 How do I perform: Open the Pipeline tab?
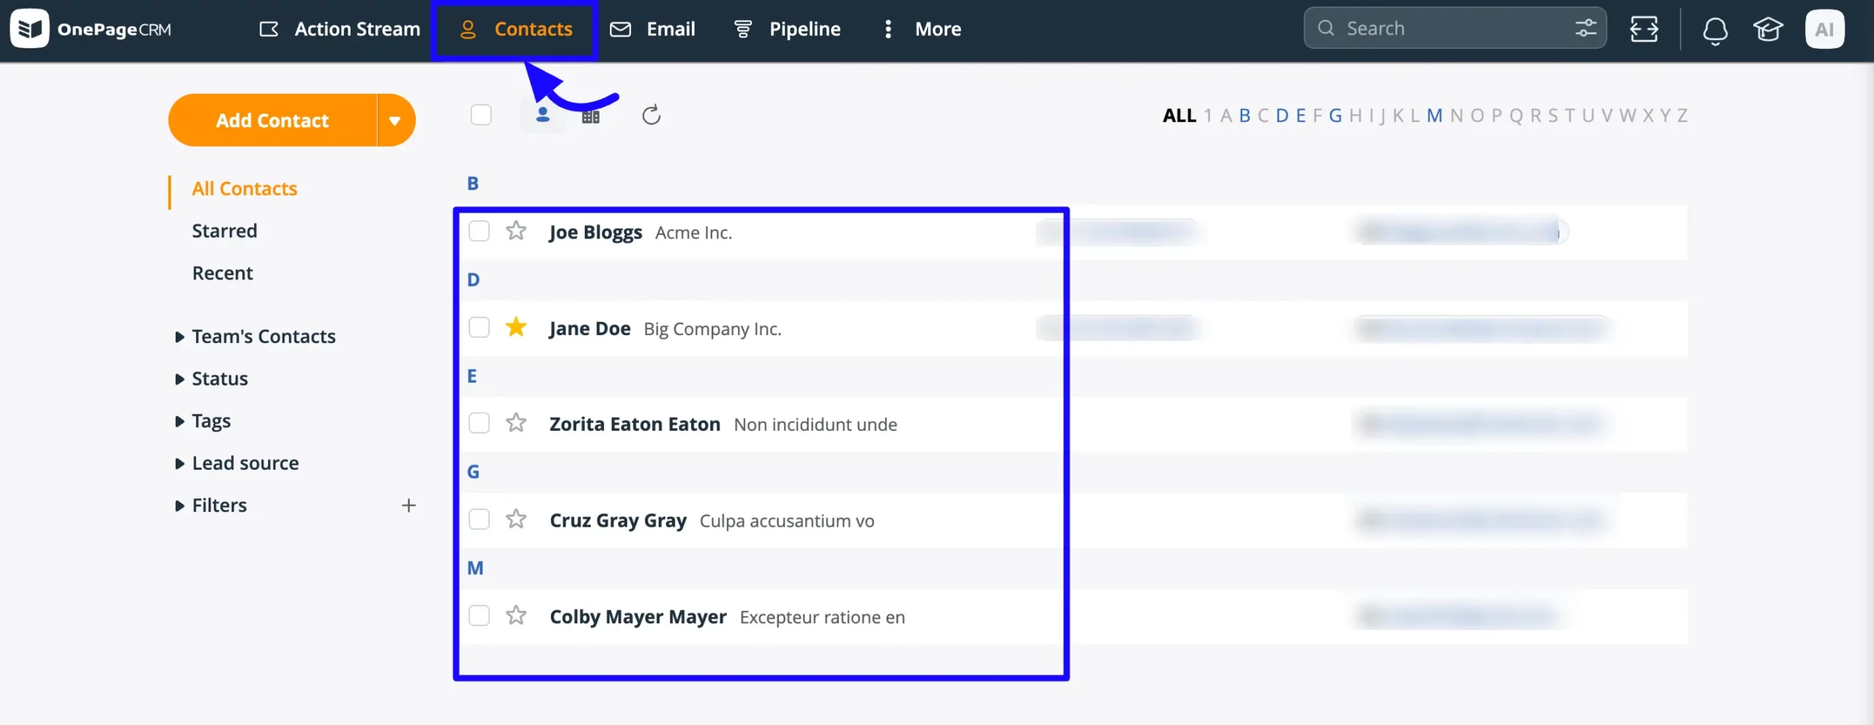coord(788,29)
